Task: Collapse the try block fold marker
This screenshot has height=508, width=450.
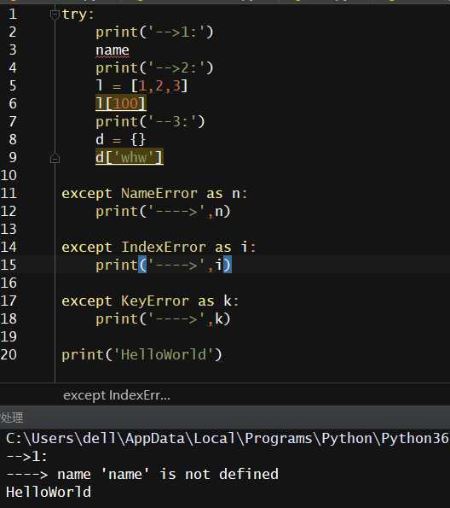Action: (x=55, y=15)
